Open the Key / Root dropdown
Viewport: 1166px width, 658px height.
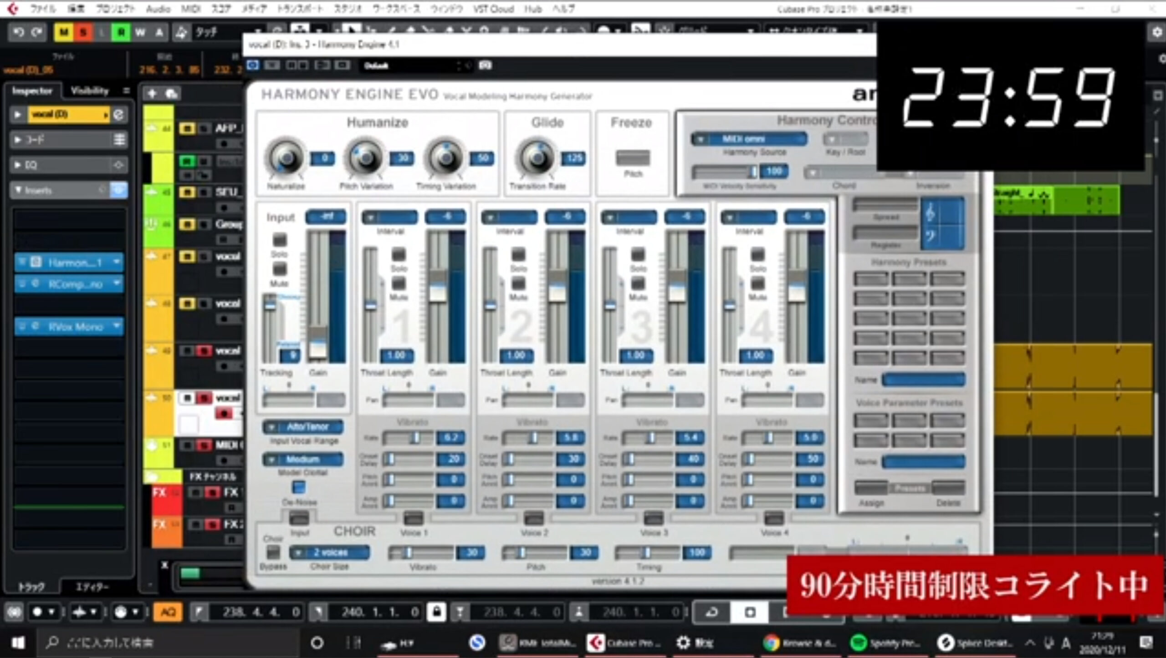point(845,139)
